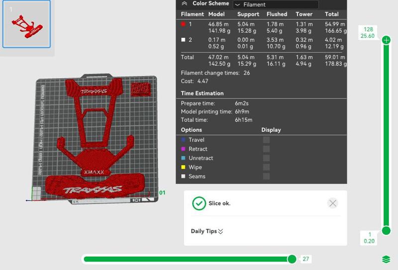Click the Flushed column header

277,14
